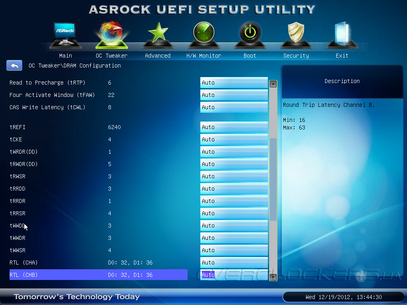407x305 pixels.
Task: Open tREFI Auto setting box
Action: tap(234, 127)
